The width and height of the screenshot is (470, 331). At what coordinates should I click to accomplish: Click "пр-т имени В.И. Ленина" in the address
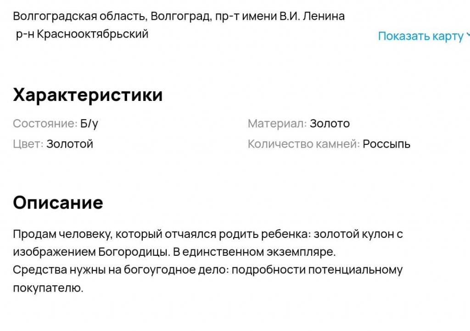click(x=280, y=16)
